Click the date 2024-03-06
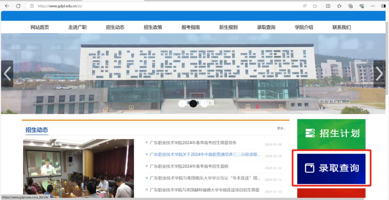This screenshot has height=200, width=389. tap(273, 144)
